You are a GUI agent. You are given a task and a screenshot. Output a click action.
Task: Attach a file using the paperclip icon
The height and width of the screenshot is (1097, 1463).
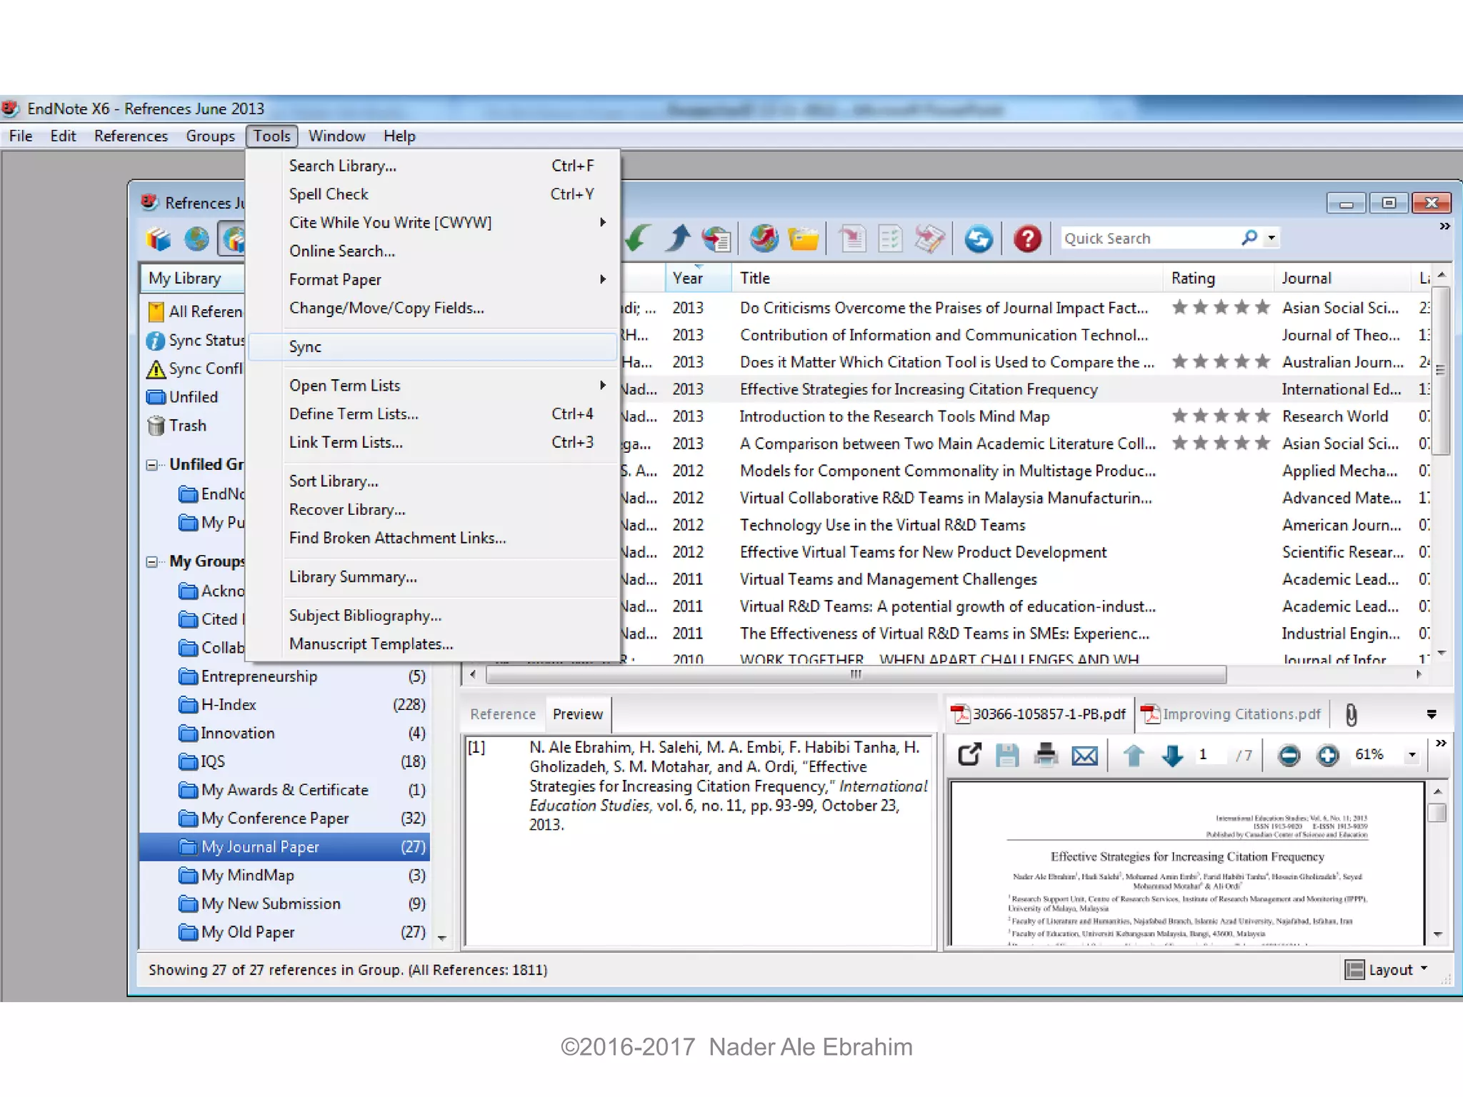pyautogui.click(x=1351, y=714)
